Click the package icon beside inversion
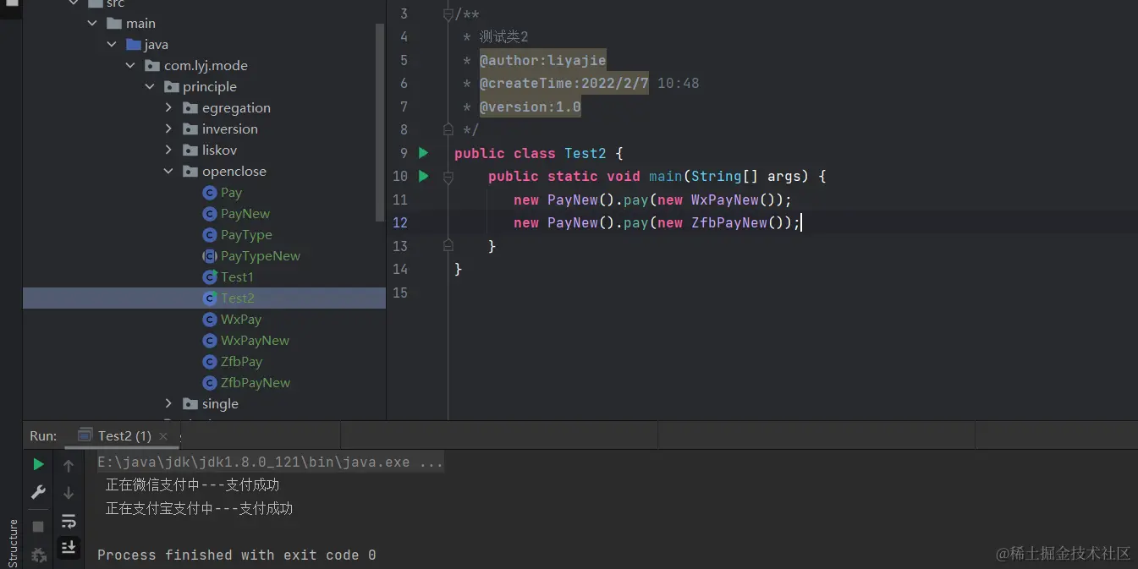This screenshot has width=1138, height=569. [190, 129]
